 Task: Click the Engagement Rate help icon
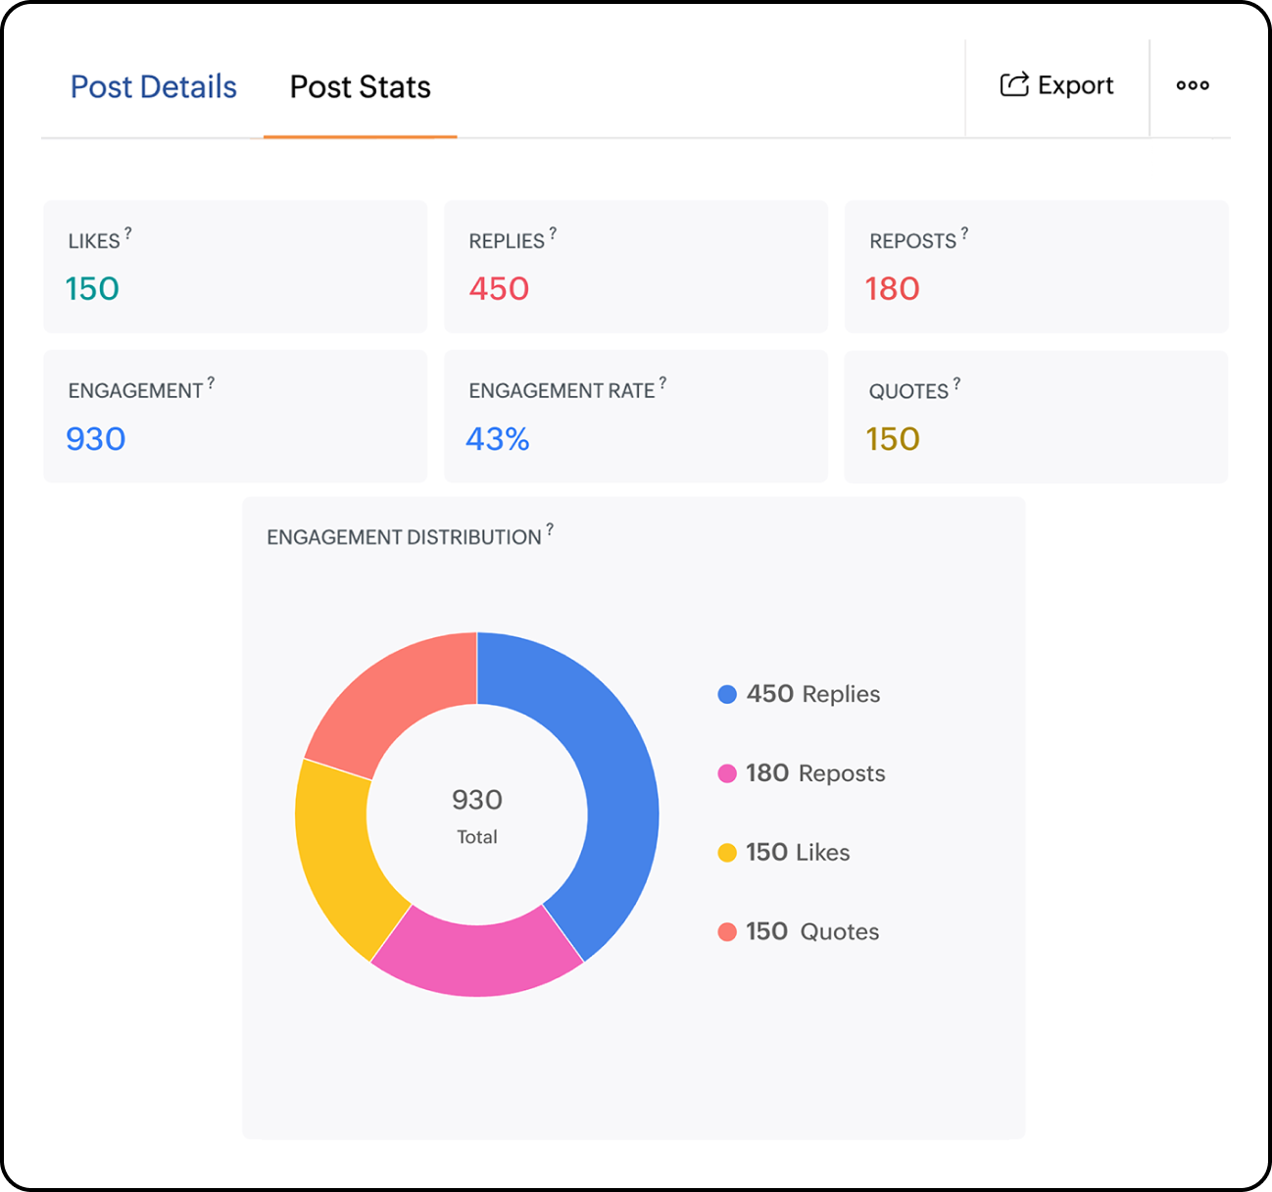[663, 382]
